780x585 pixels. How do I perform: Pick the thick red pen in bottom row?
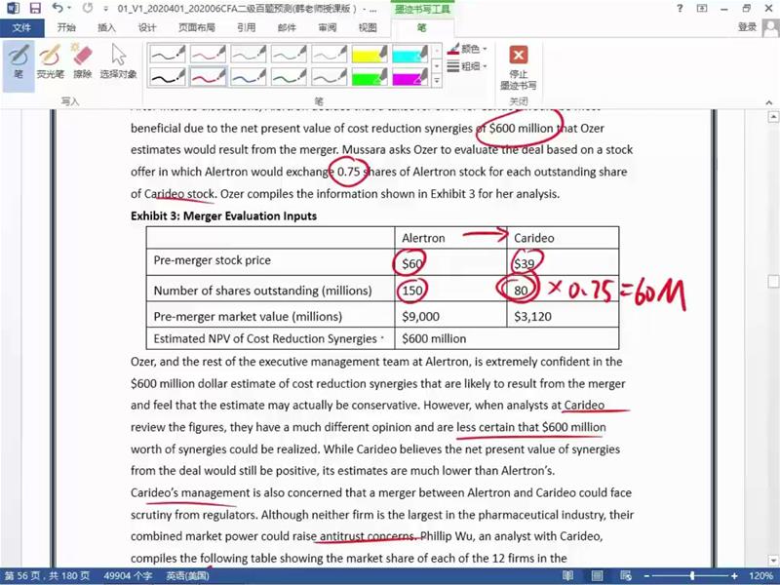[208, 77]
